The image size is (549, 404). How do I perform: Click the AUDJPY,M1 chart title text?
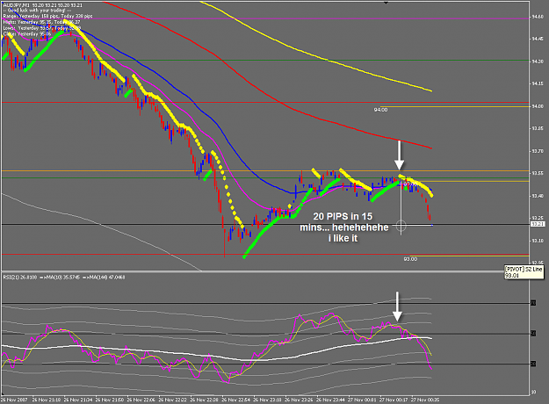(x=42, y=5)
